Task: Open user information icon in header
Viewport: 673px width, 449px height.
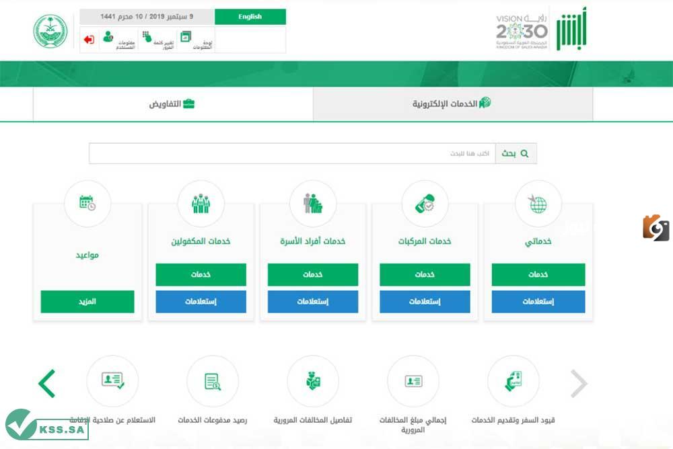Action: pos(108,37)
